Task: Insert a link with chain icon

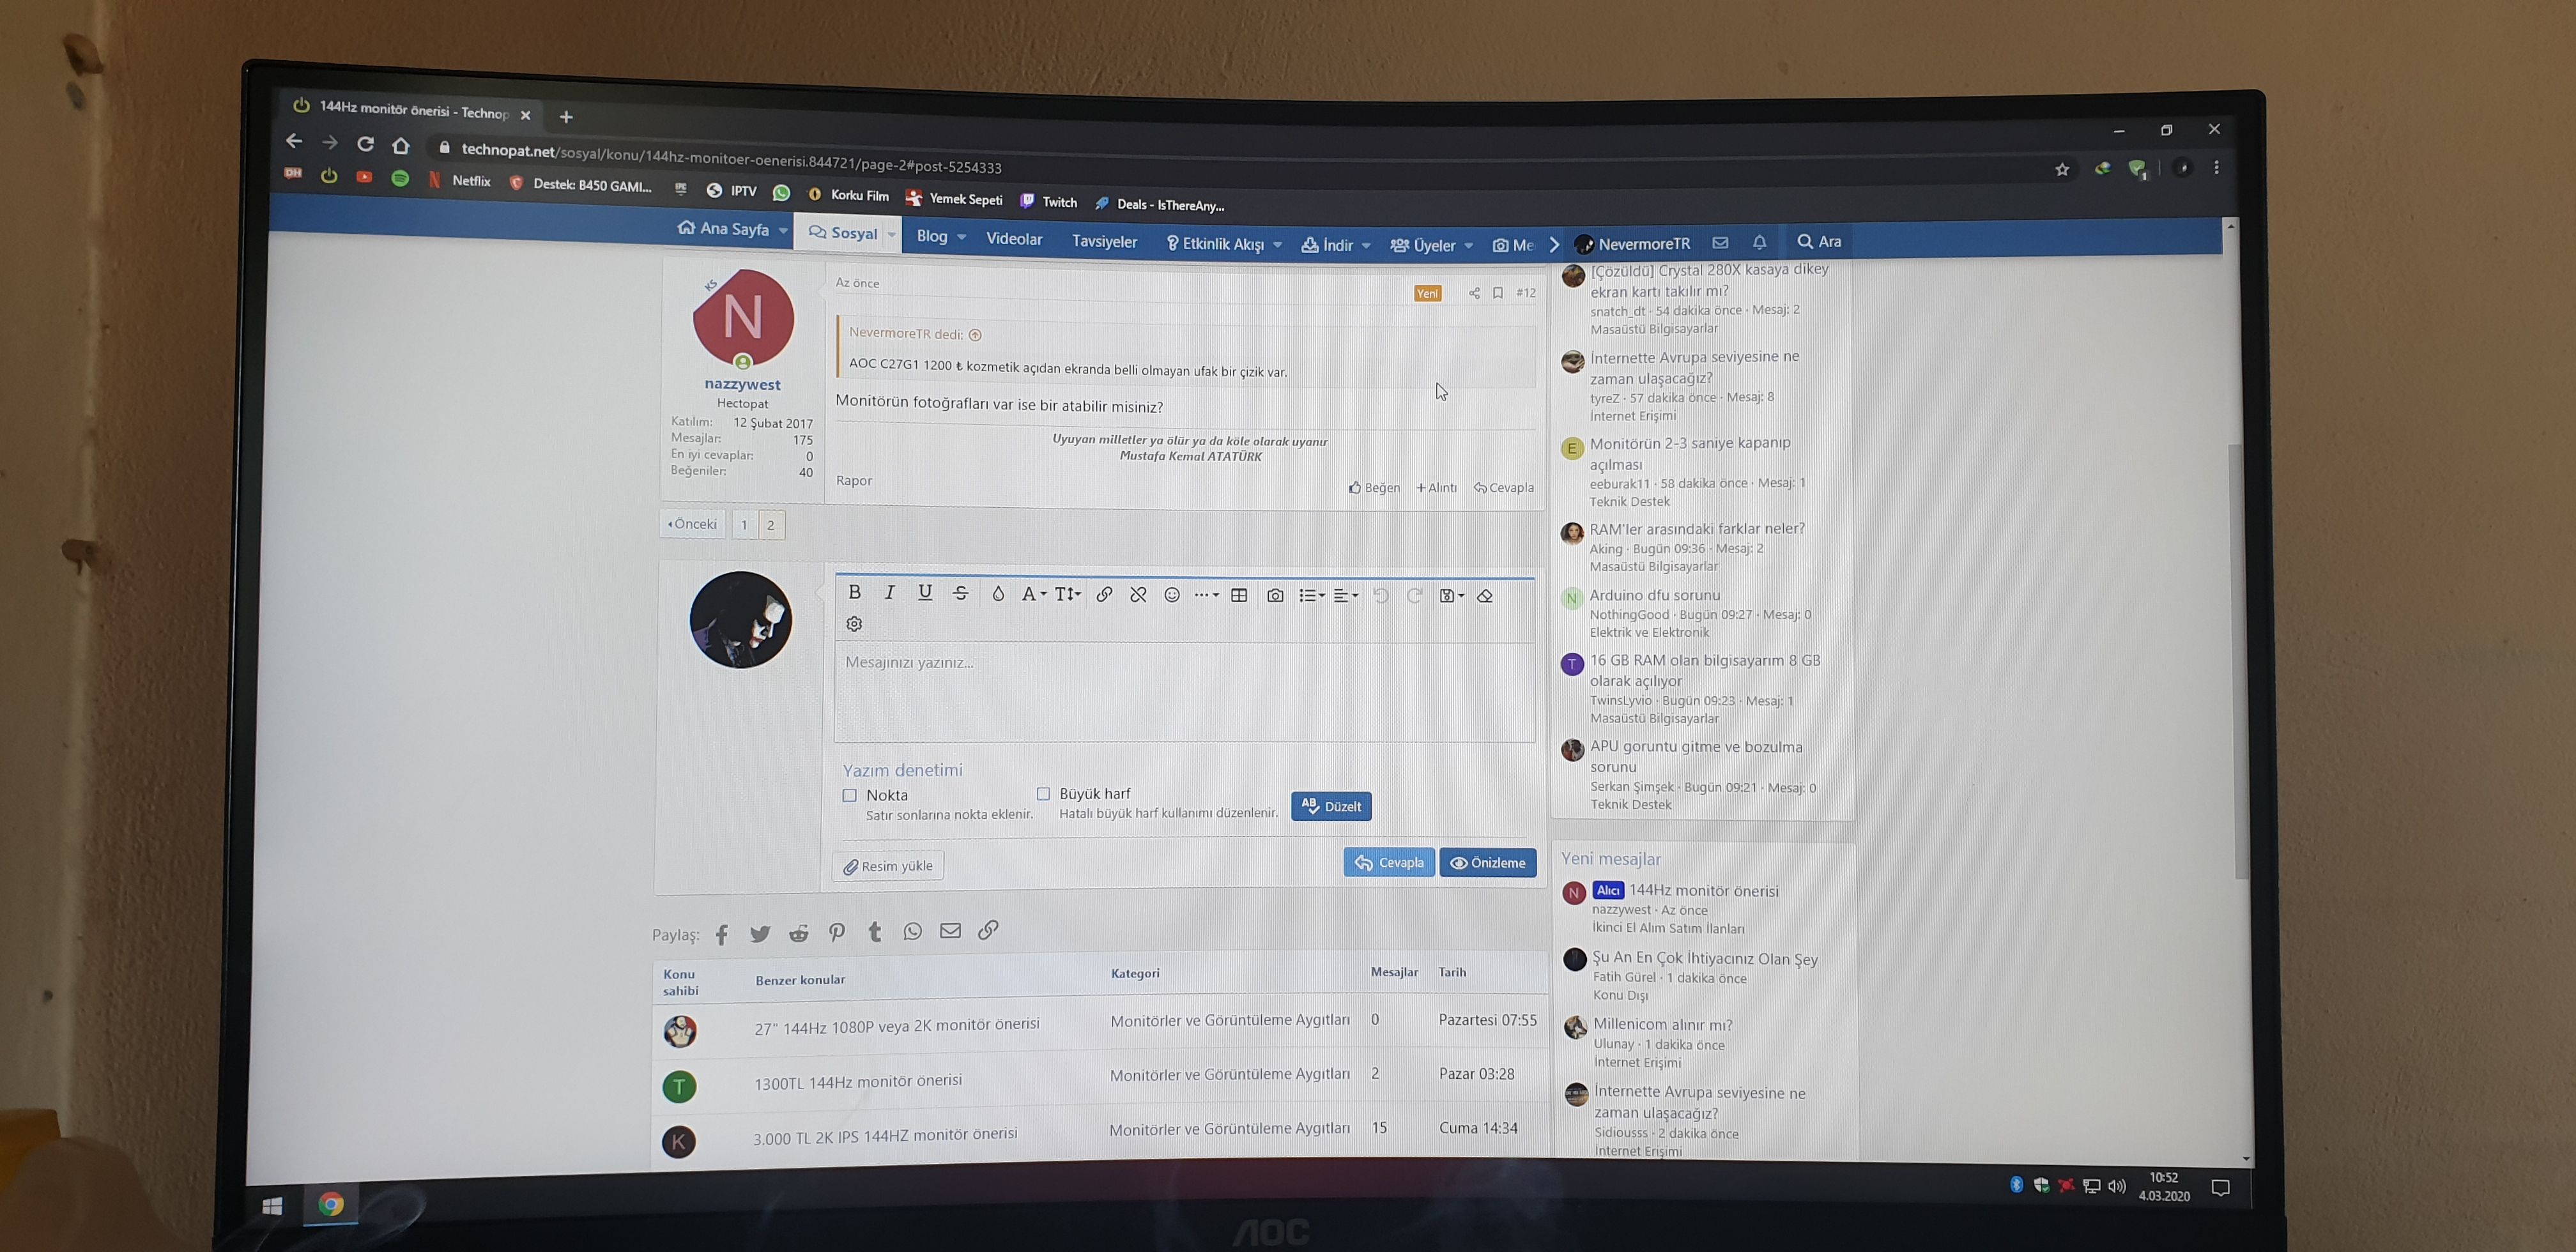Action: (x=1104, y=594)
